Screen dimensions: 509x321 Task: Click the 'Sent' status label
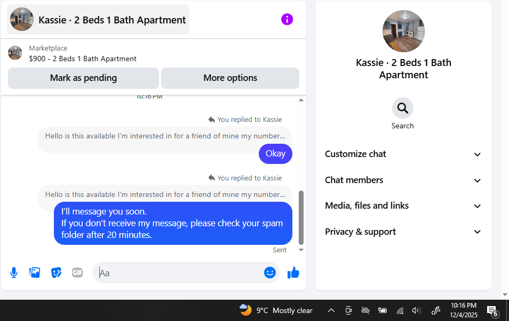click(x=280, y=250)
